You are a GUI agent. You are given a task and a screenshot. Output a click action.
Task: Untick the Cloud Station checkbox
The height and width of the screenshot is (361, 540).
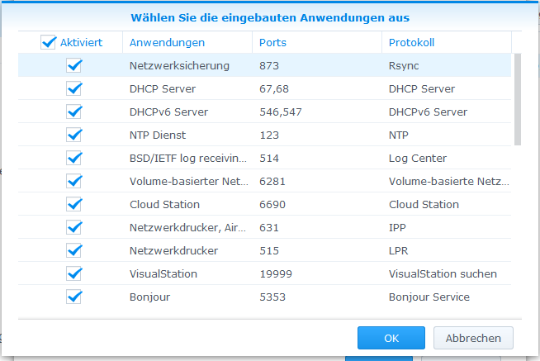tap(74, 204)
